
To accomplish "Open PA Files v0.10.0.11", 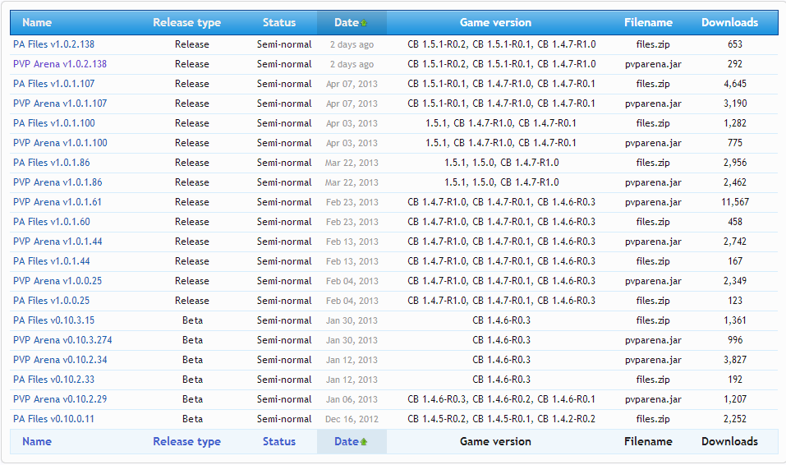I will coord(53,419).
